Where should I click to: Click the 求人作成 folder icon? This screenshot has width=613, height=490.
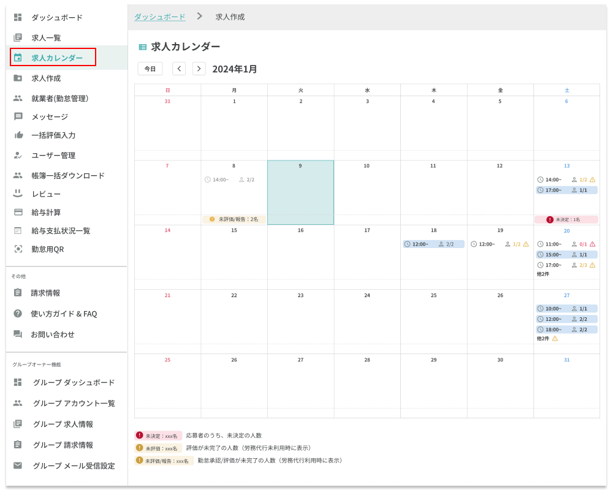pos(18,78)
